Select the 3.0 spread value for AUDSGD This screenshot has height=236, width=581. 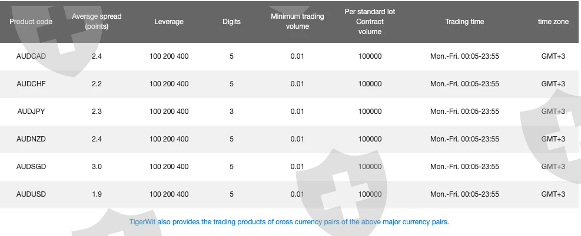[x=97, y=167]
